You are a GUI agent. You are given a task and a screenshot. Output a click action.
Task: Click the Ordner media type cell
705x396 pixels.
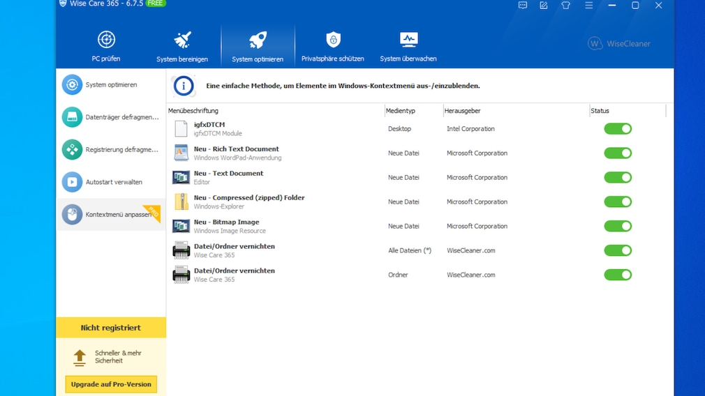[x=398, y=274]
